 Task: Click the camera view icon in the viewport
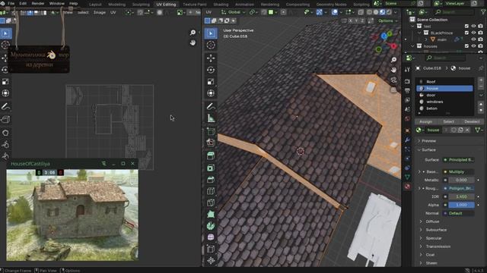coord(393,80)
